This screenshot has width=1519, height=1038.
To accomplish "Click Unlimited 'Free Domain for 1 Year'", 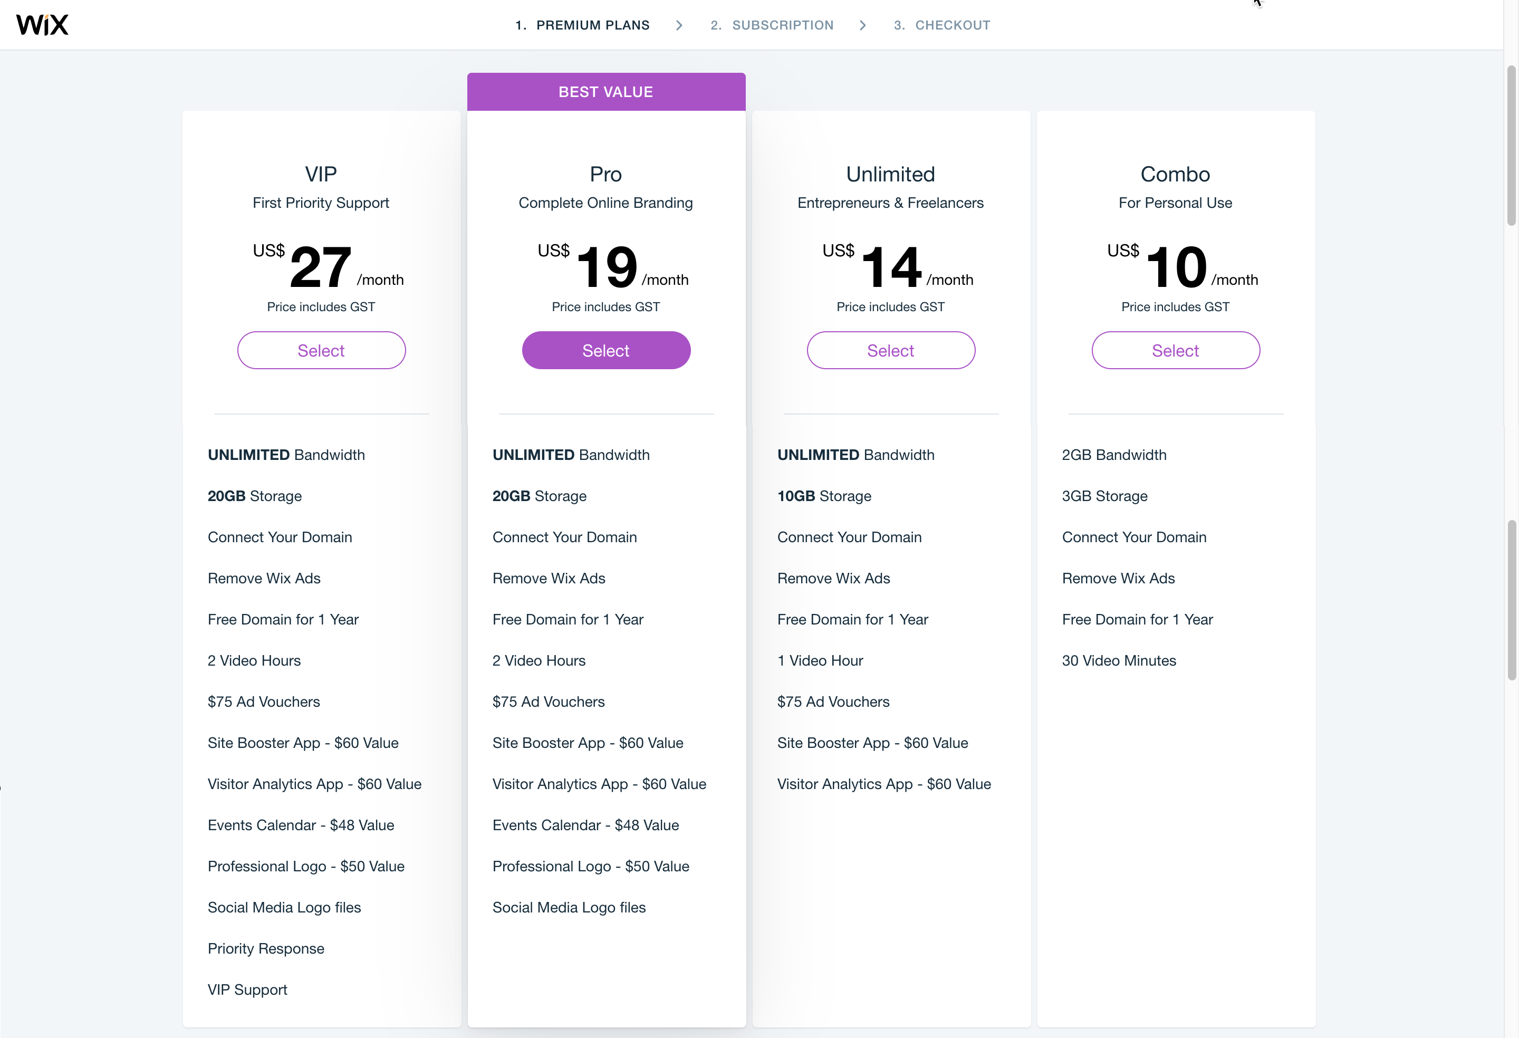I will point(852,619).
